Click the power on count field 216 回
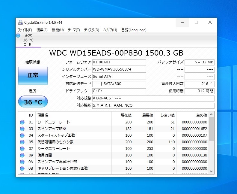 [200, 84]
